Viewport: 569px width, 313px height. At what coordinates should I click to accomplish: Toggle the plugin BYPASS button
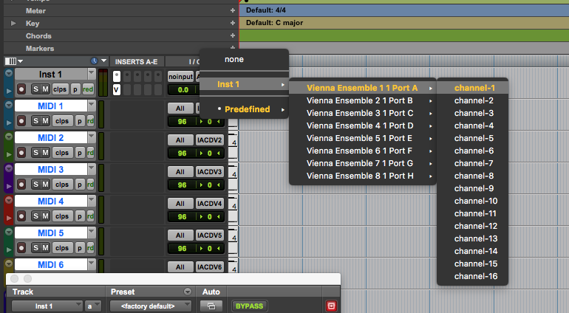[x=249, y=306]
